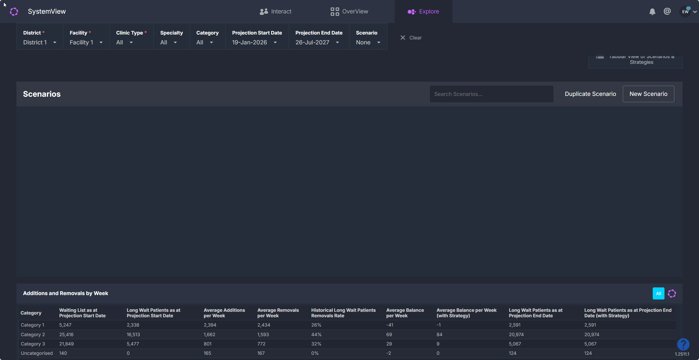
Task: Click the Search Scenarios input field
Action: click(491, 94)
